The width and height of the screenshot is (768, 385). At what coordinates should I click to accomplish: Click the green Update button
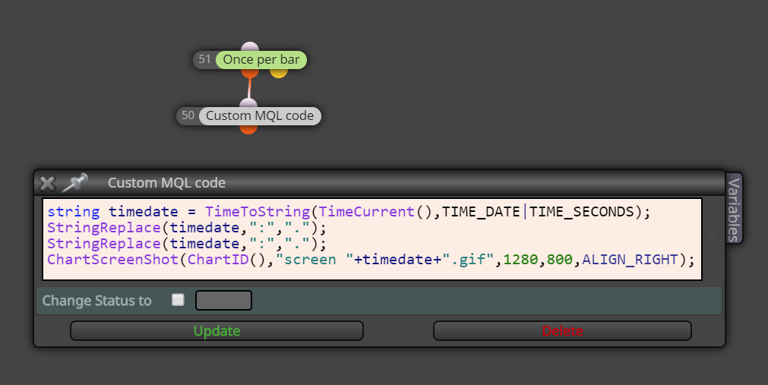point(216,330)
